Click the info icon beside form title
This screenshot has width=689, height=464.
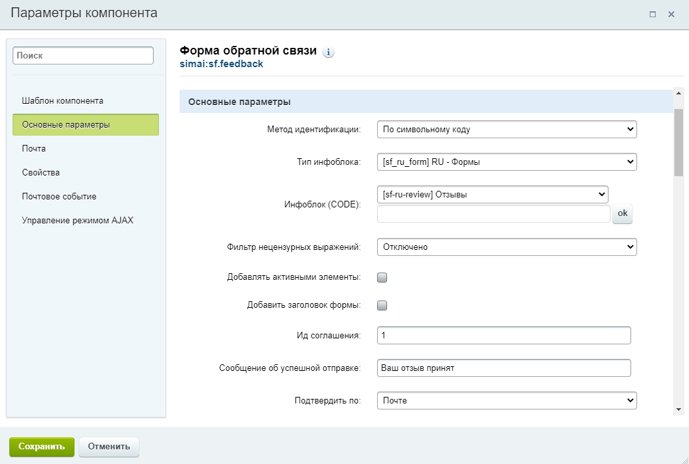click(329, 53)
